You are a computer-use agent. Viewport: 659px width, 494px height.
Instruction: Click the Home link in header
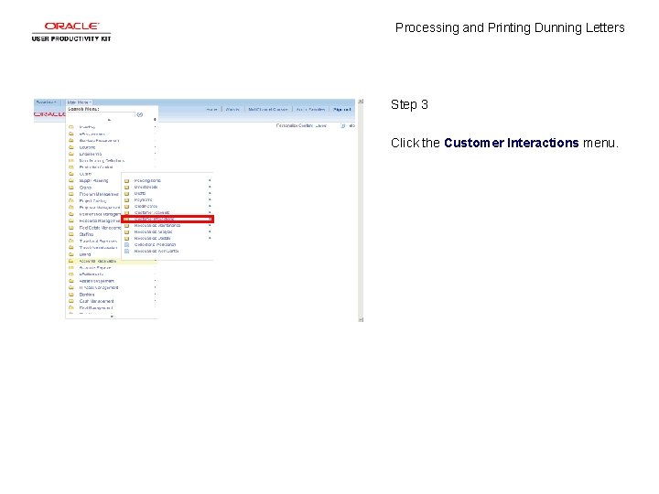point(212,109)
